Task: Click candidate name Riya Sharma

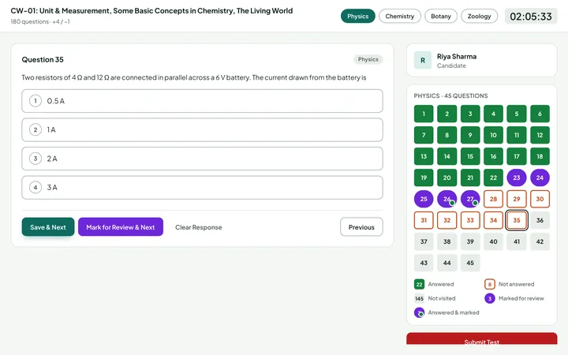Action: (x=457, y=57)
